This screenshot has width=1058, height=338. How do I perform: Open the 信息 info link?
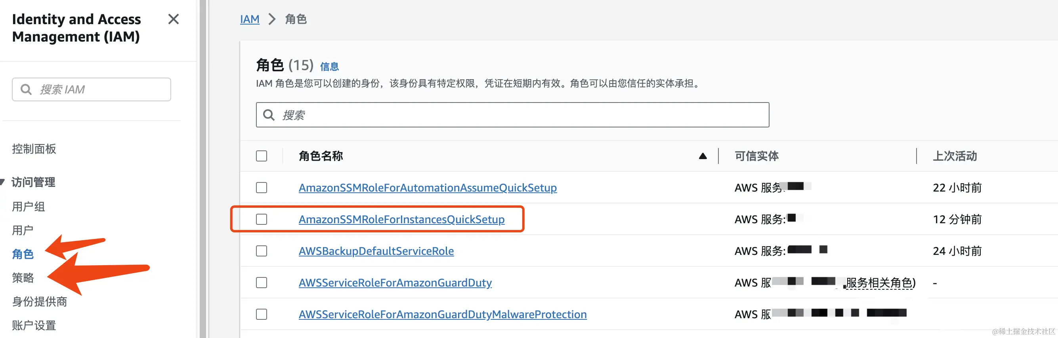329,67
